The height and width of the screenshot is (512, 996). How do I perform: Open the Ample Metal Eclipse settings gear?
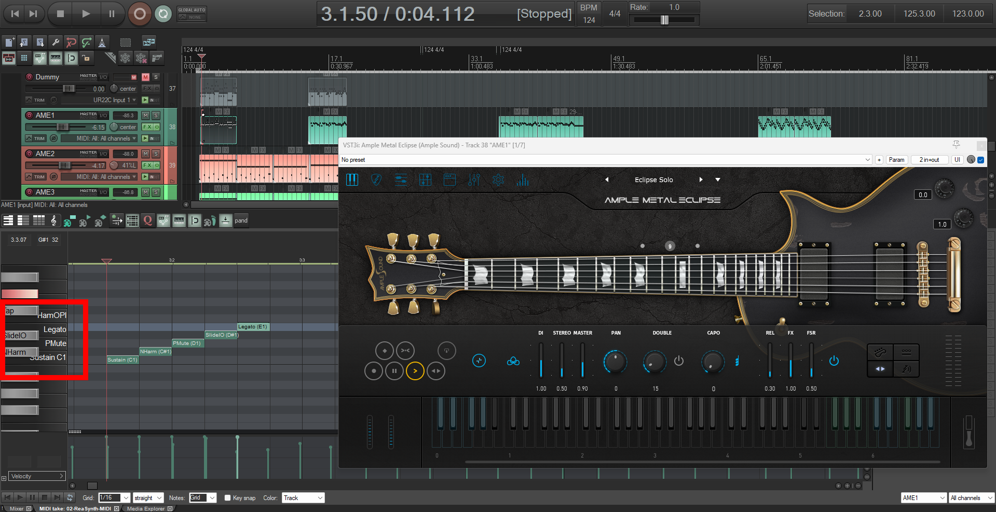coord(498,180)
